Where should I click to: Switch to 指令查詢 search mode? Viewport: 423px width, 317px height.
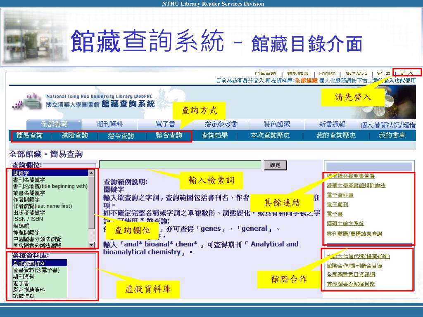121,136
